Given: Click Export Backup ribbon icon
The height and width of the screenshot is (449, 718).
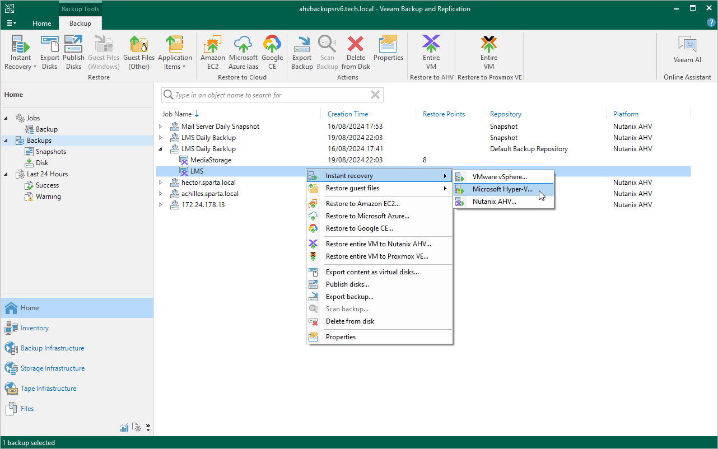Looking at the screenshot, I should 302,53.
